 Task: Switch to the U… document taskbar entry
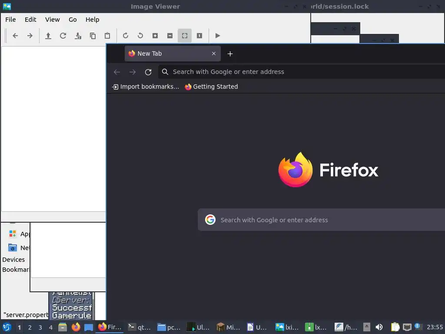pyautogui.click(x=258, y=327)
